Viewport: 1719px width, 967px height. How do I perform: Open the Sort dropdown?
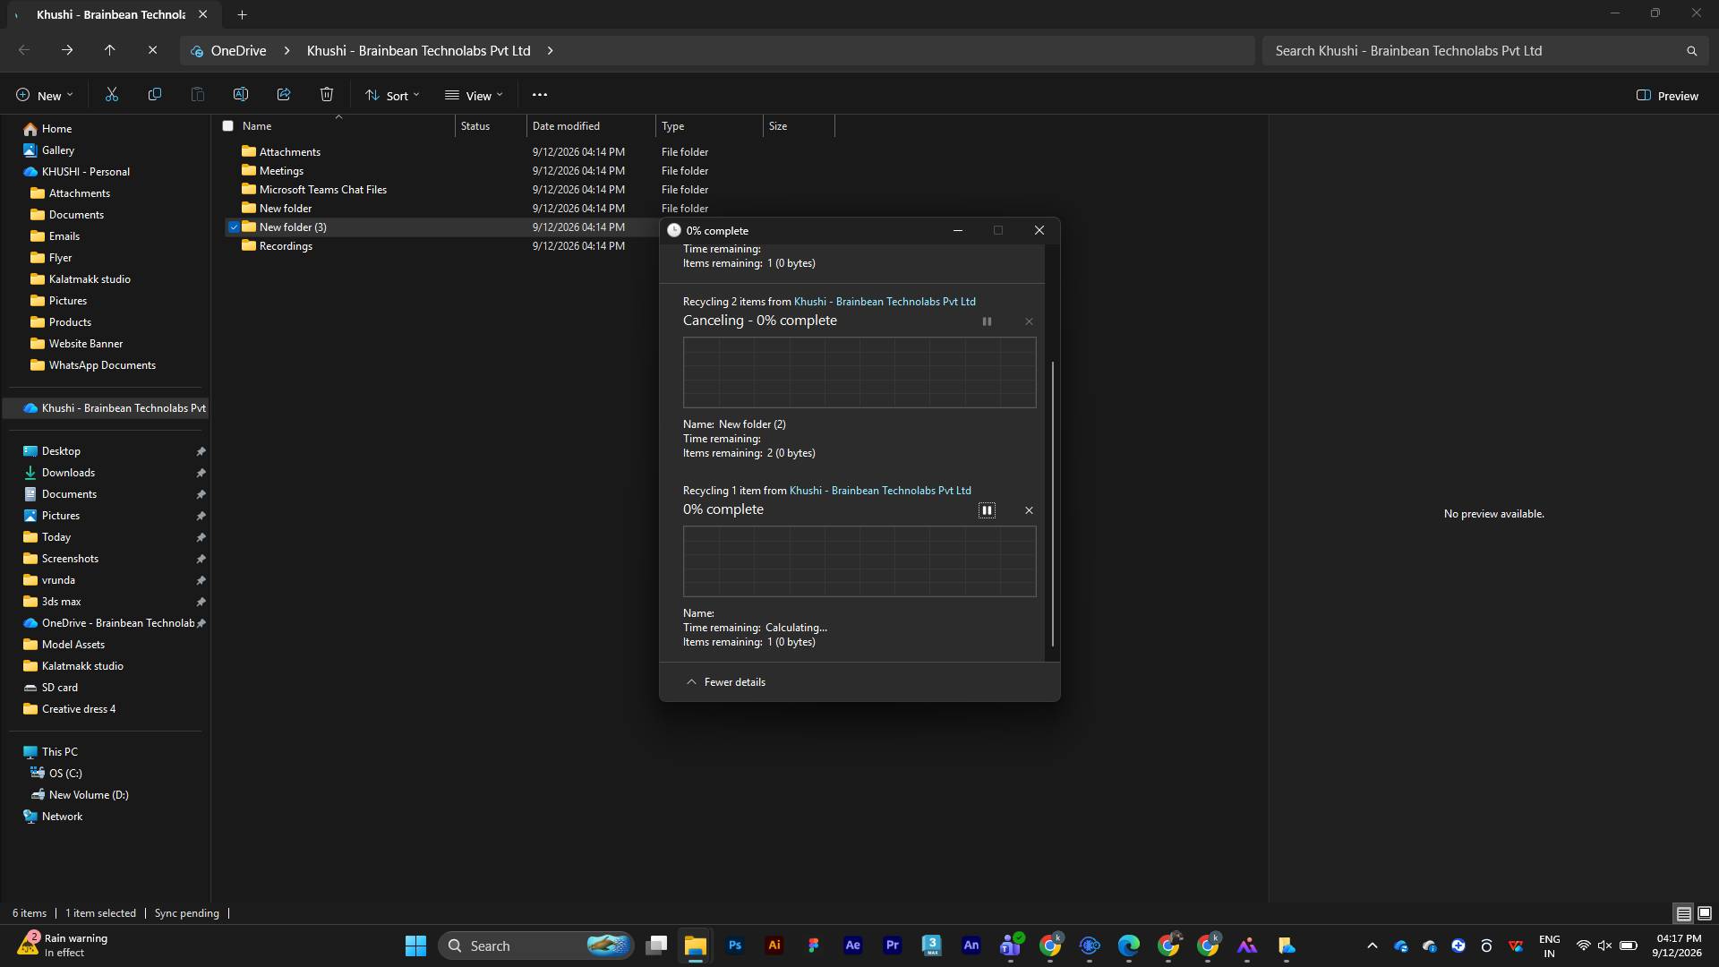392,96
